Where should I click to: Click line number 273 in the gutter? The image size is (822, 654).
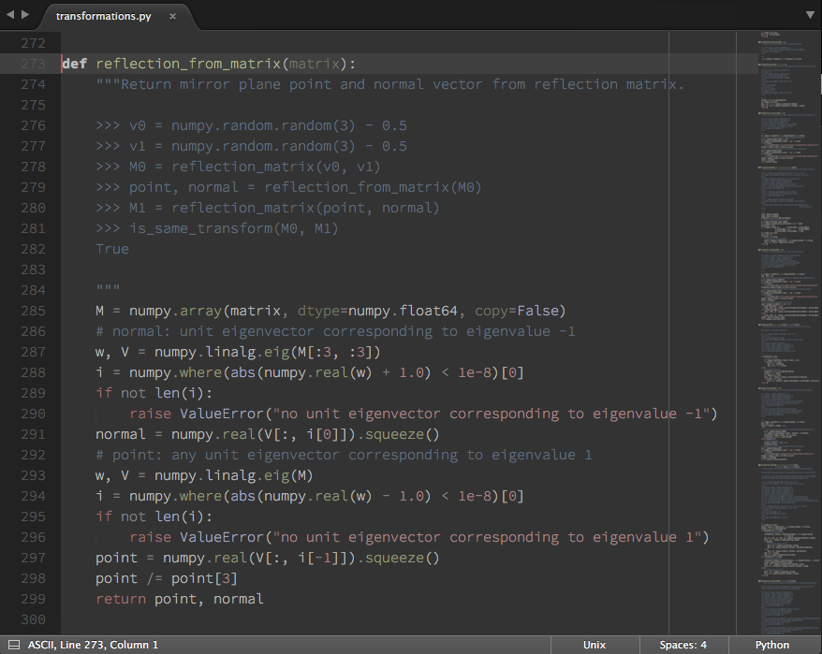click(x=33, y=64)
